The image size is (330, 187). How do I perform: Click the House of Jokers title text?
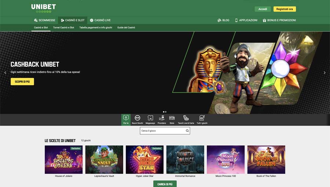63,176
